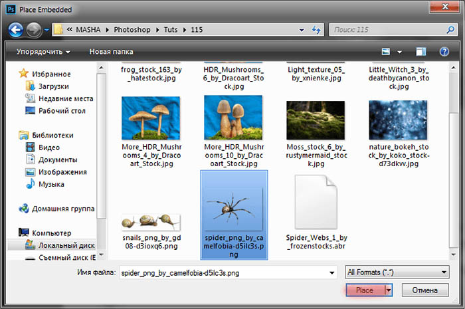
Task: Open recent locations dropdown beside Forward arrow
Action: 46,30
